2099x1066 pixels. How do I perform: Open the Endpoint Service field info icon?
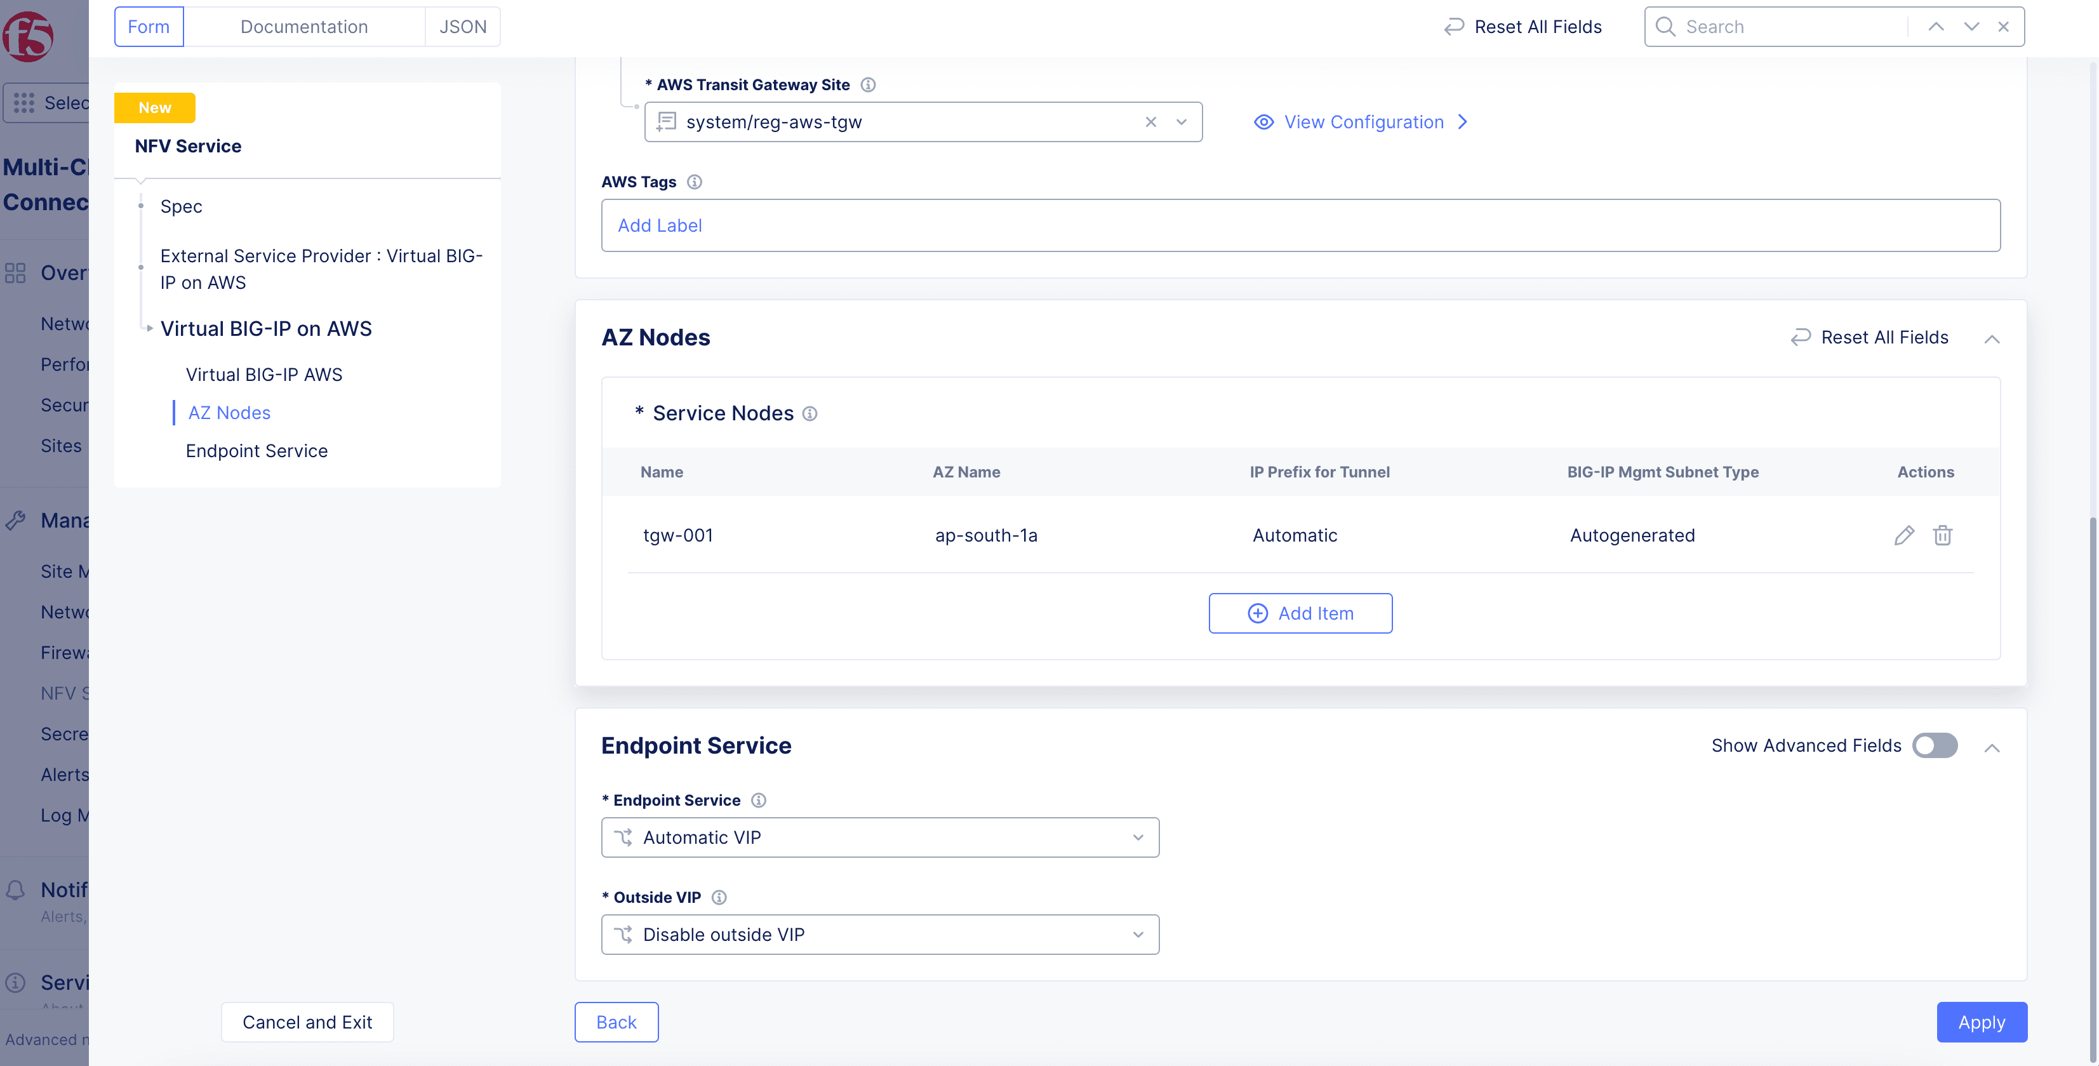[759, 801]
